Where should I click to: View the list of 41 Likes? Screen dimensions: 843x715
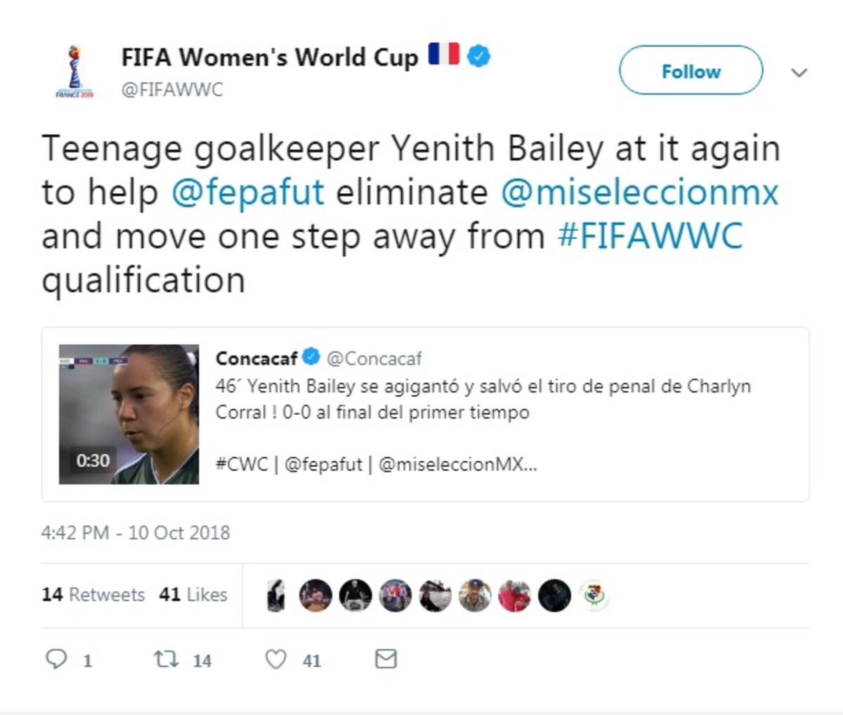[193, 594]
